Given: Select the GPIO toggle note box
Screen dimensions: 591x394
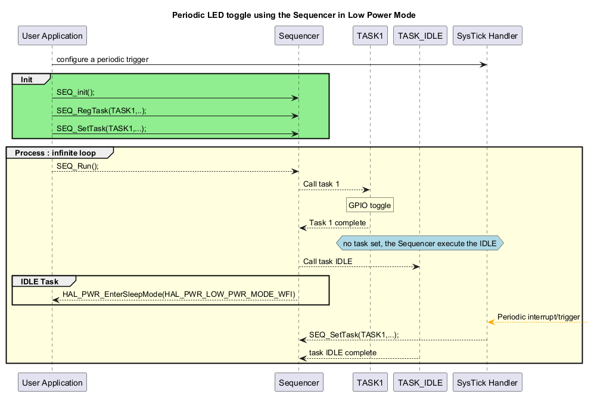Looking at the screenshot, I should point(369,204).
